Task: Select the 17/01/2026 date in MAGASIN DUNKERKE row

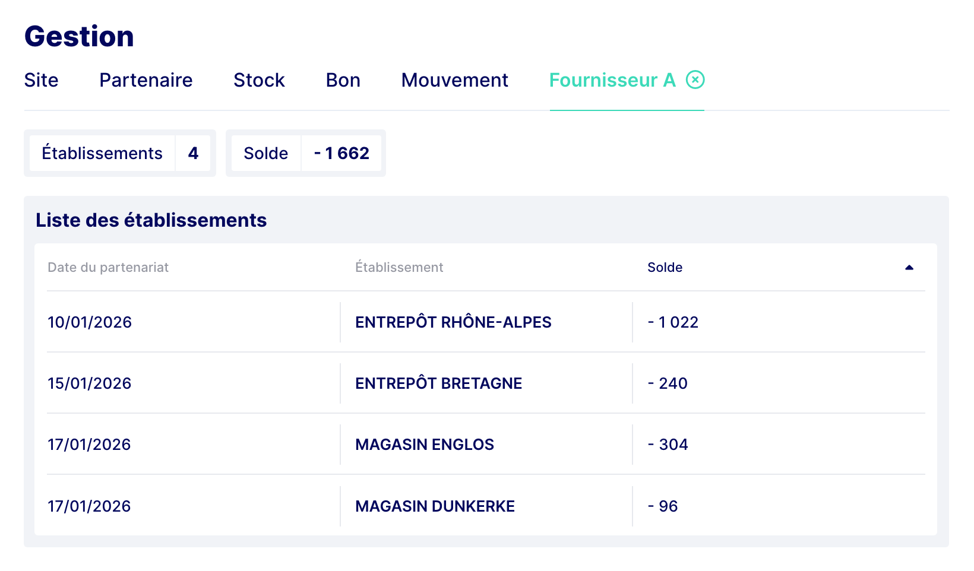Action: [89, 506]
